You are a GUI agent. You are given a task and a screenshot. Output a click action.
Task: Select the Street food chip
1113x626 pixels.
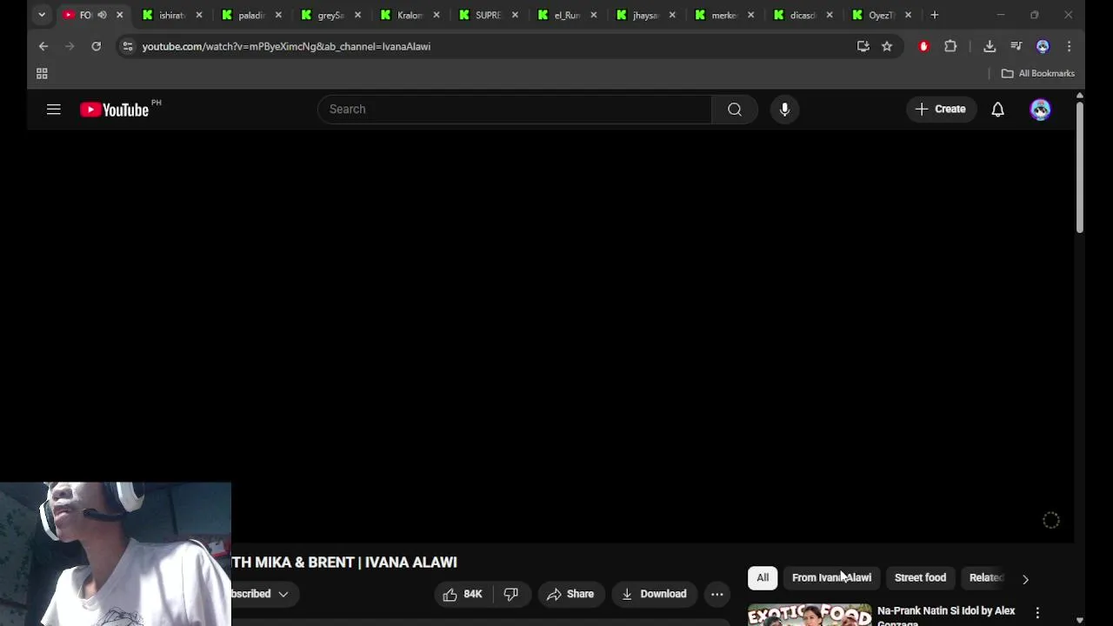[920, 577]
